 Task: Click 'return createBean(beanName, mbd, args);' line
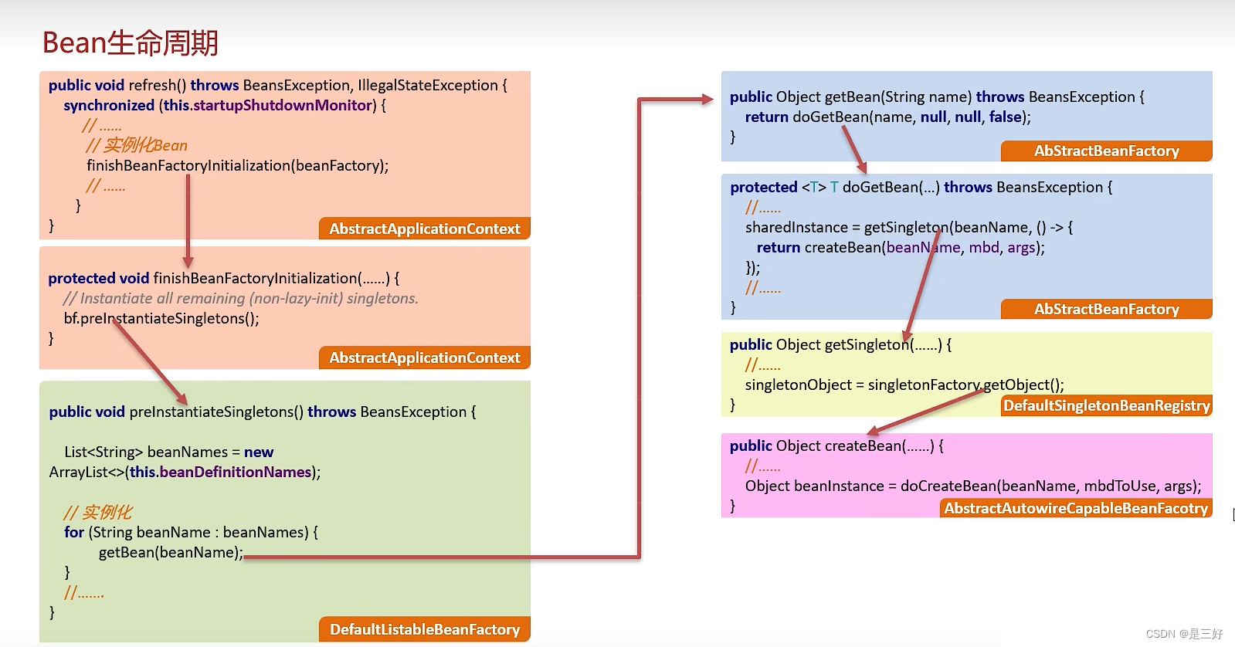coord(901,247)
